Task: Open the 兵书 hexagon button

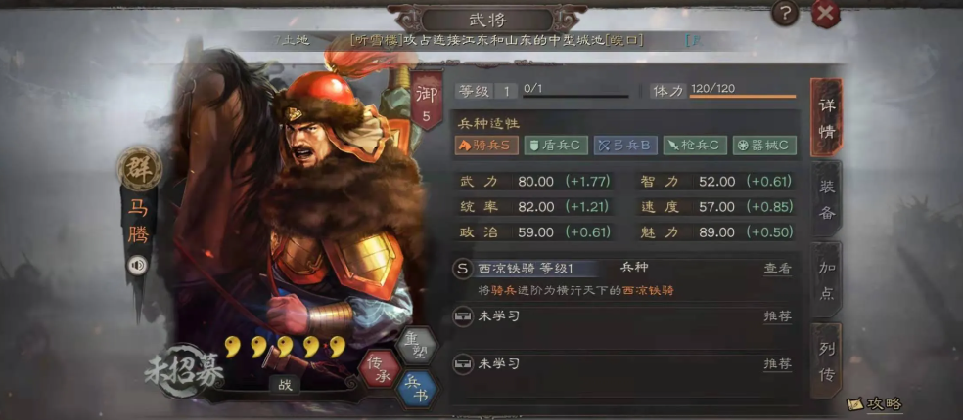Action: coord(417,388)
